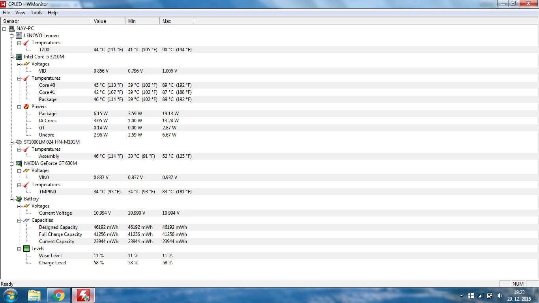Screen dimensions: 539x303
Task: Collapse the Intel Core i5 3210M node
Action: click(x=12, y=57)
